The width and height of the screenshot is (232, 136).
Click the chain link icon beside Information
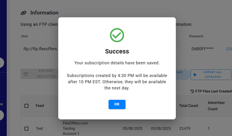24,13
